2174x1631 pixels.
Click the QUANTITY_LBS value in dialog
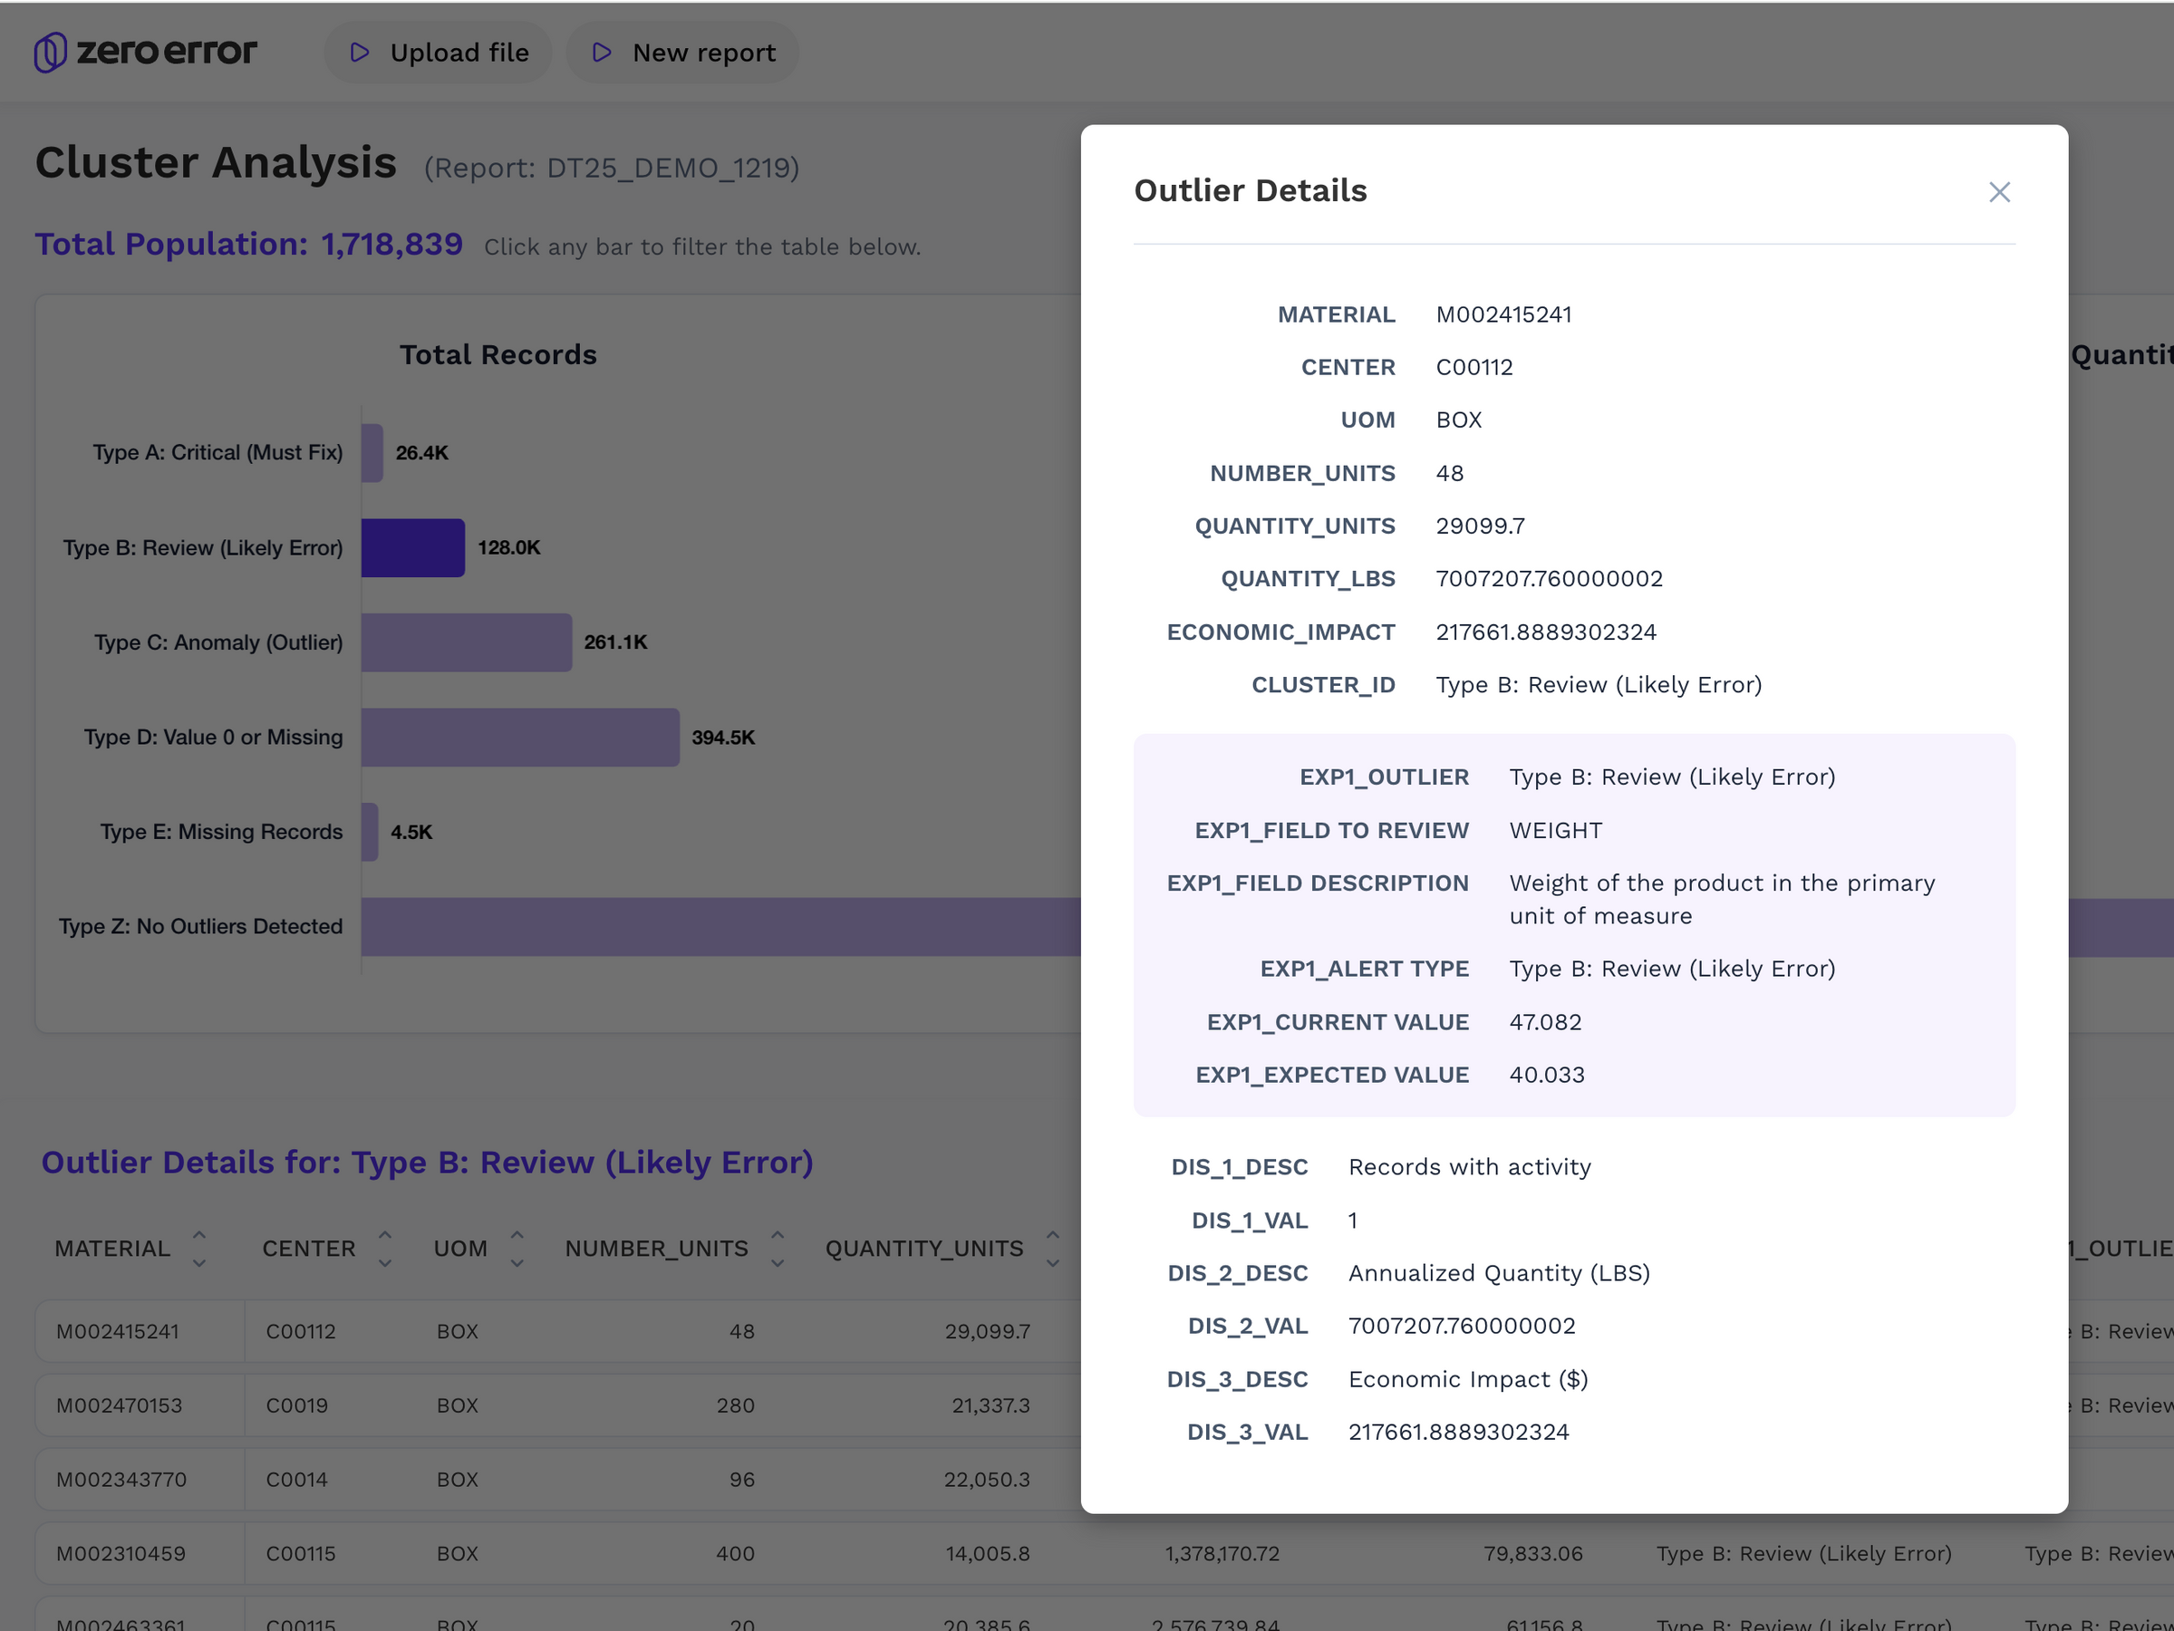(x=1549, y=579)
